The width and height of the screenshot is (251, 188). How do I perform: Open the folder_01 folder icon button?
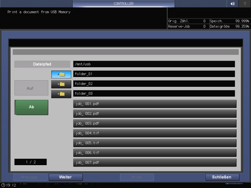61,75
